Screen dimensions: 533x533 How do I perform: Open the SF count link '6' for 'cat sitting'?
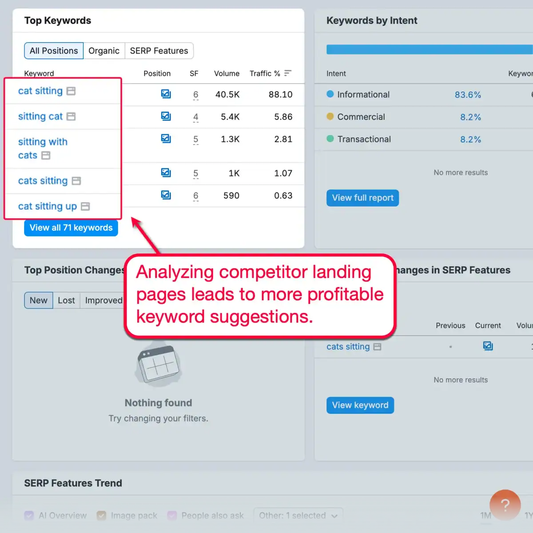[x=195, y=94]
